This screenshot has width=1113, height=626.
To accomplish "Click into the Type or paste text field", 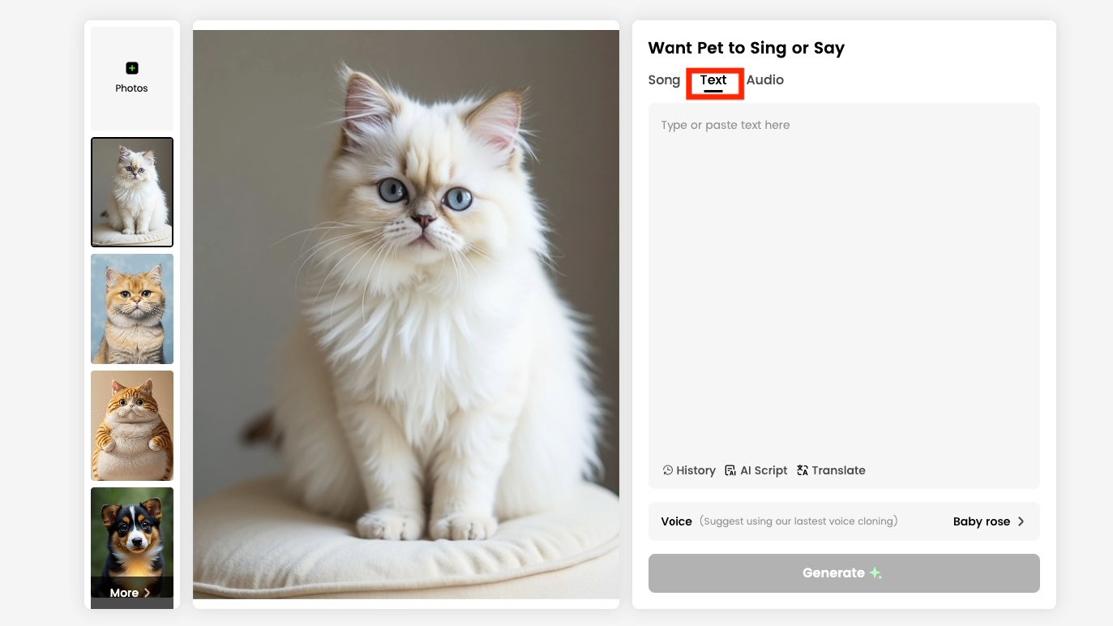I will tap(843, 276).
